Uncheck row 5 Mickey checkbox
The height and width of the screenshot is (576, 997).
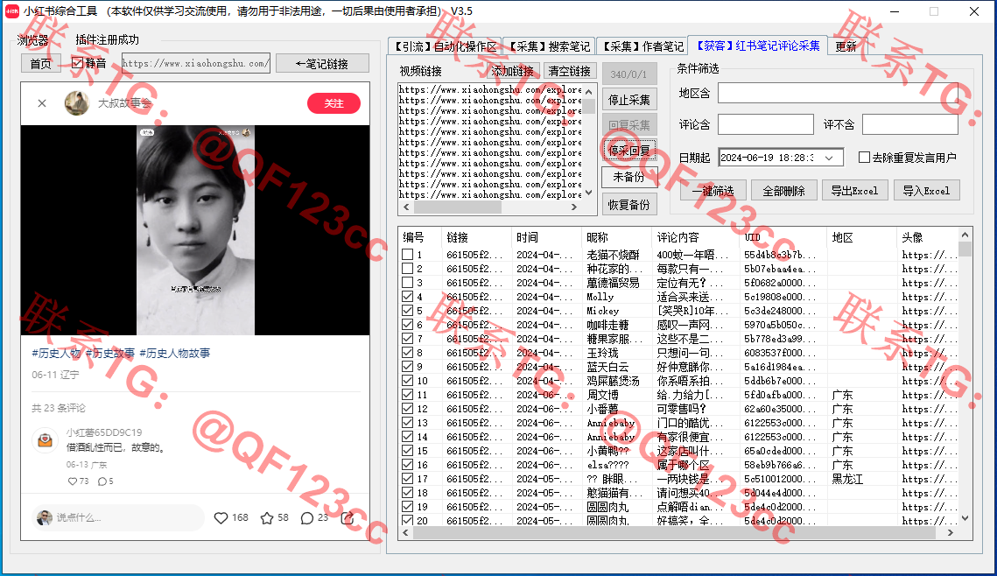click(x=408, y=310)
